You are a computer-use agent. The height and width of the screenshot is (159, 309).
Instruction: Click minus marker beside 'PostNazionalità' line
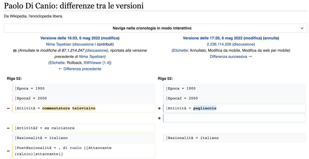[8, 151]
